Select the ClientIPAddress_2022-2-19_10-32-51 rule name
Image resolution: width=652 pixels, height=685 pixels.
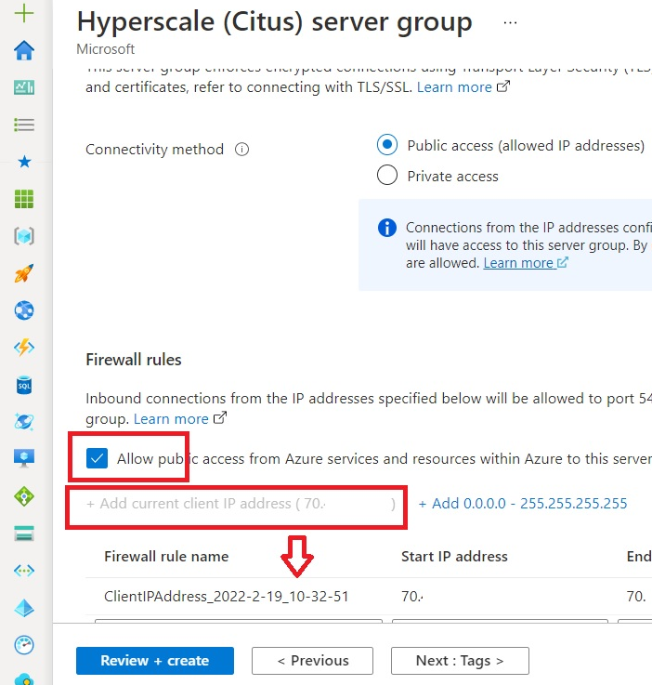(226, 597)
